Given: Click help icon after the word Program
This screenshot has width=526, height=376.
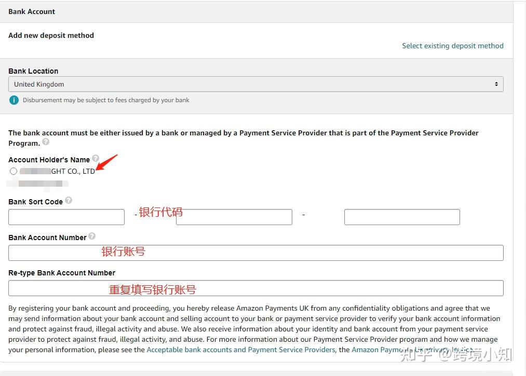Looking at the screenshot, I should click(46, 142).
